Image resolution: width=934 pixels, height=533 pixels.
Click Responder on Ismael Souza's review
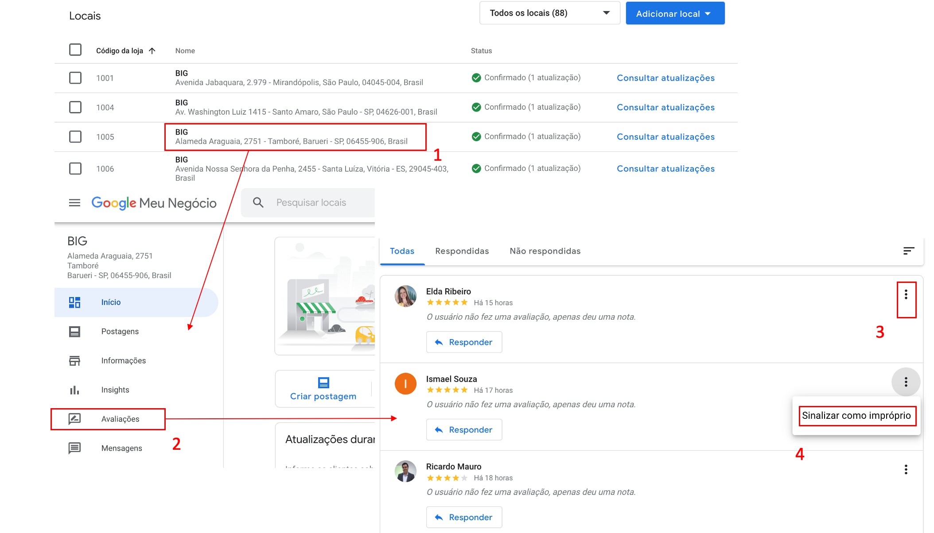[x=464, y=430]
